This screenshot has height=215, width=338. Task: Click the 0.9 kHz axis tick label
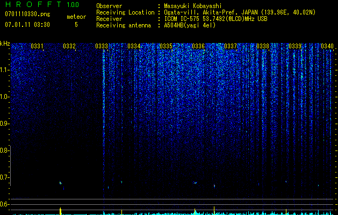coord(4,124)
